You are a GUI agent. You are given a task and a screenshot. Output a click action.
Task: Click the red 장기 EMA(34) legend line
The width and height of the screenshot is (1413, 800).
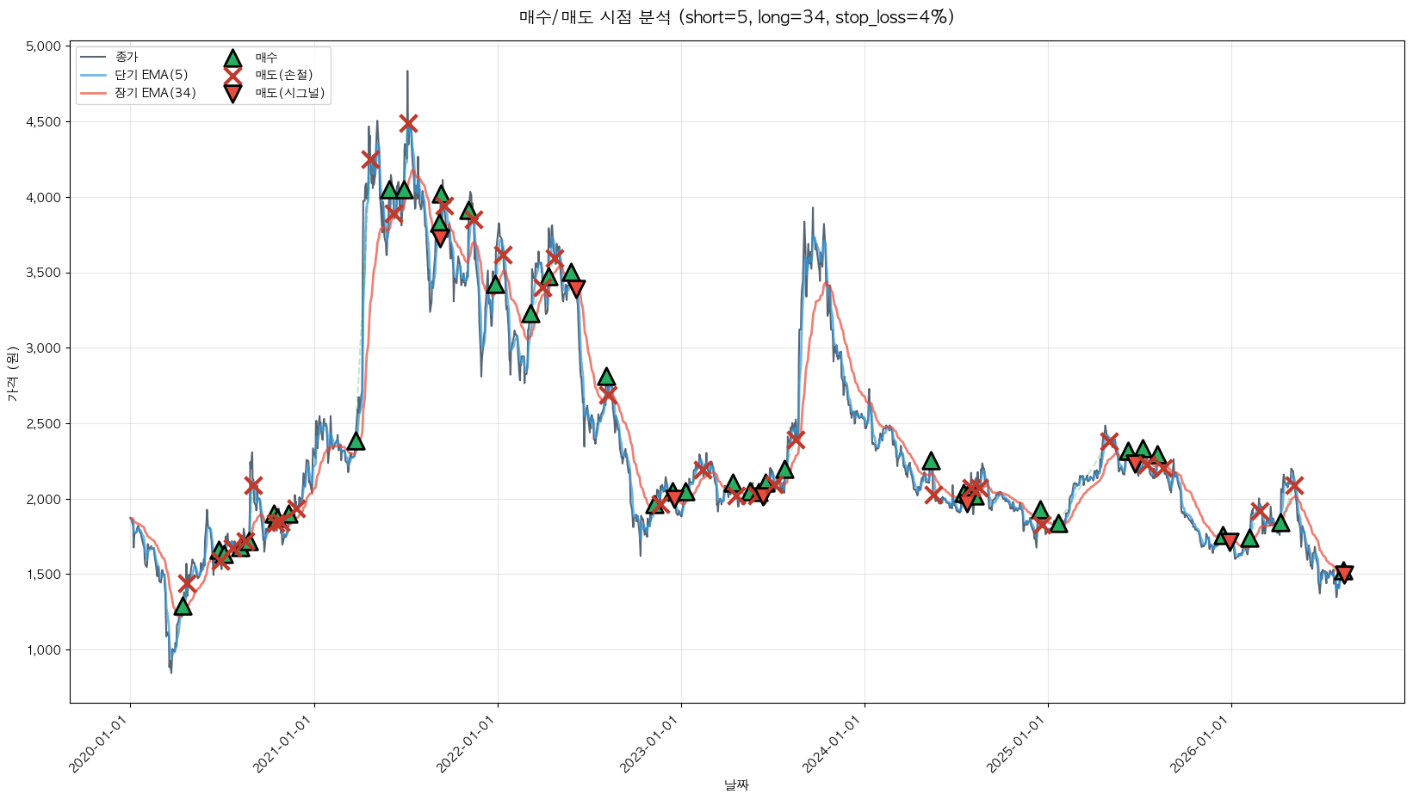tap(93, 93)
